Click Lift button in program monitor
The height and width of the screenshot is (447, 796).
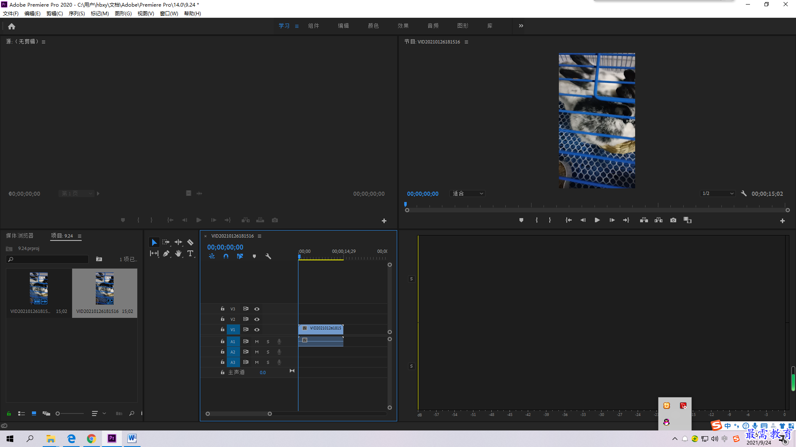pyautogui.click(x=644, y=220)
